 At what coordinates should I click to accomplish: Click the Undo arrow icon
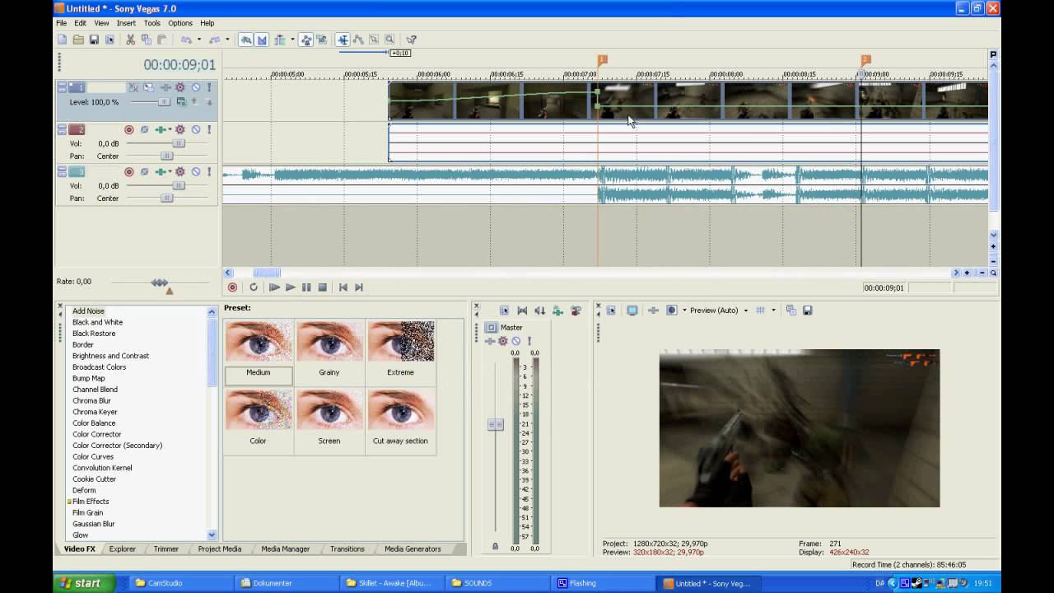[186, 40]
